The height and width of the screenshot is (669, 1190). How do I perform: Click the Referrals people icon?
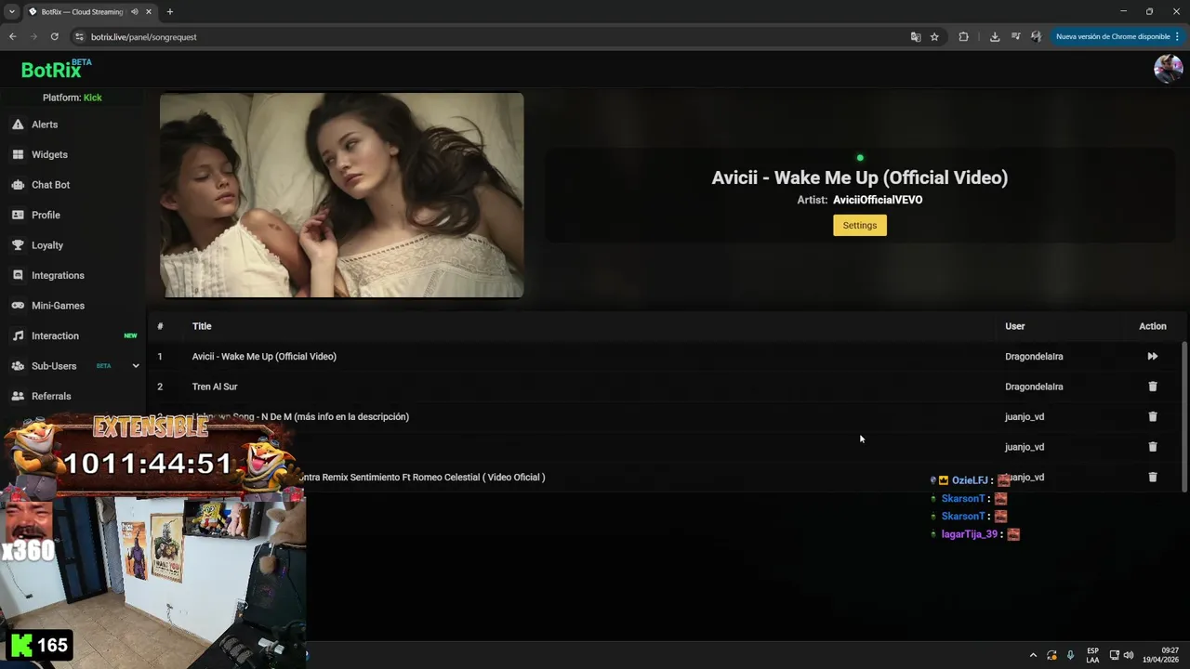[x=18, y=396]
